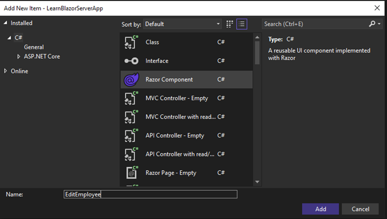
Task: Open the Sort by Default dropdown
Action: click(x=182, y=24)
